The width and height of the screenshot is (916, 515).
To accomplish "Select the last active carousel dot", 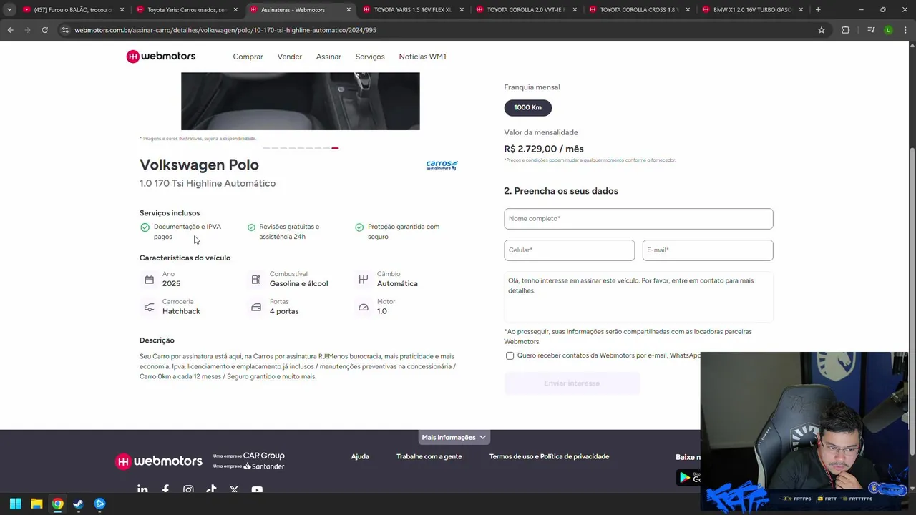I will click(335, 148).
